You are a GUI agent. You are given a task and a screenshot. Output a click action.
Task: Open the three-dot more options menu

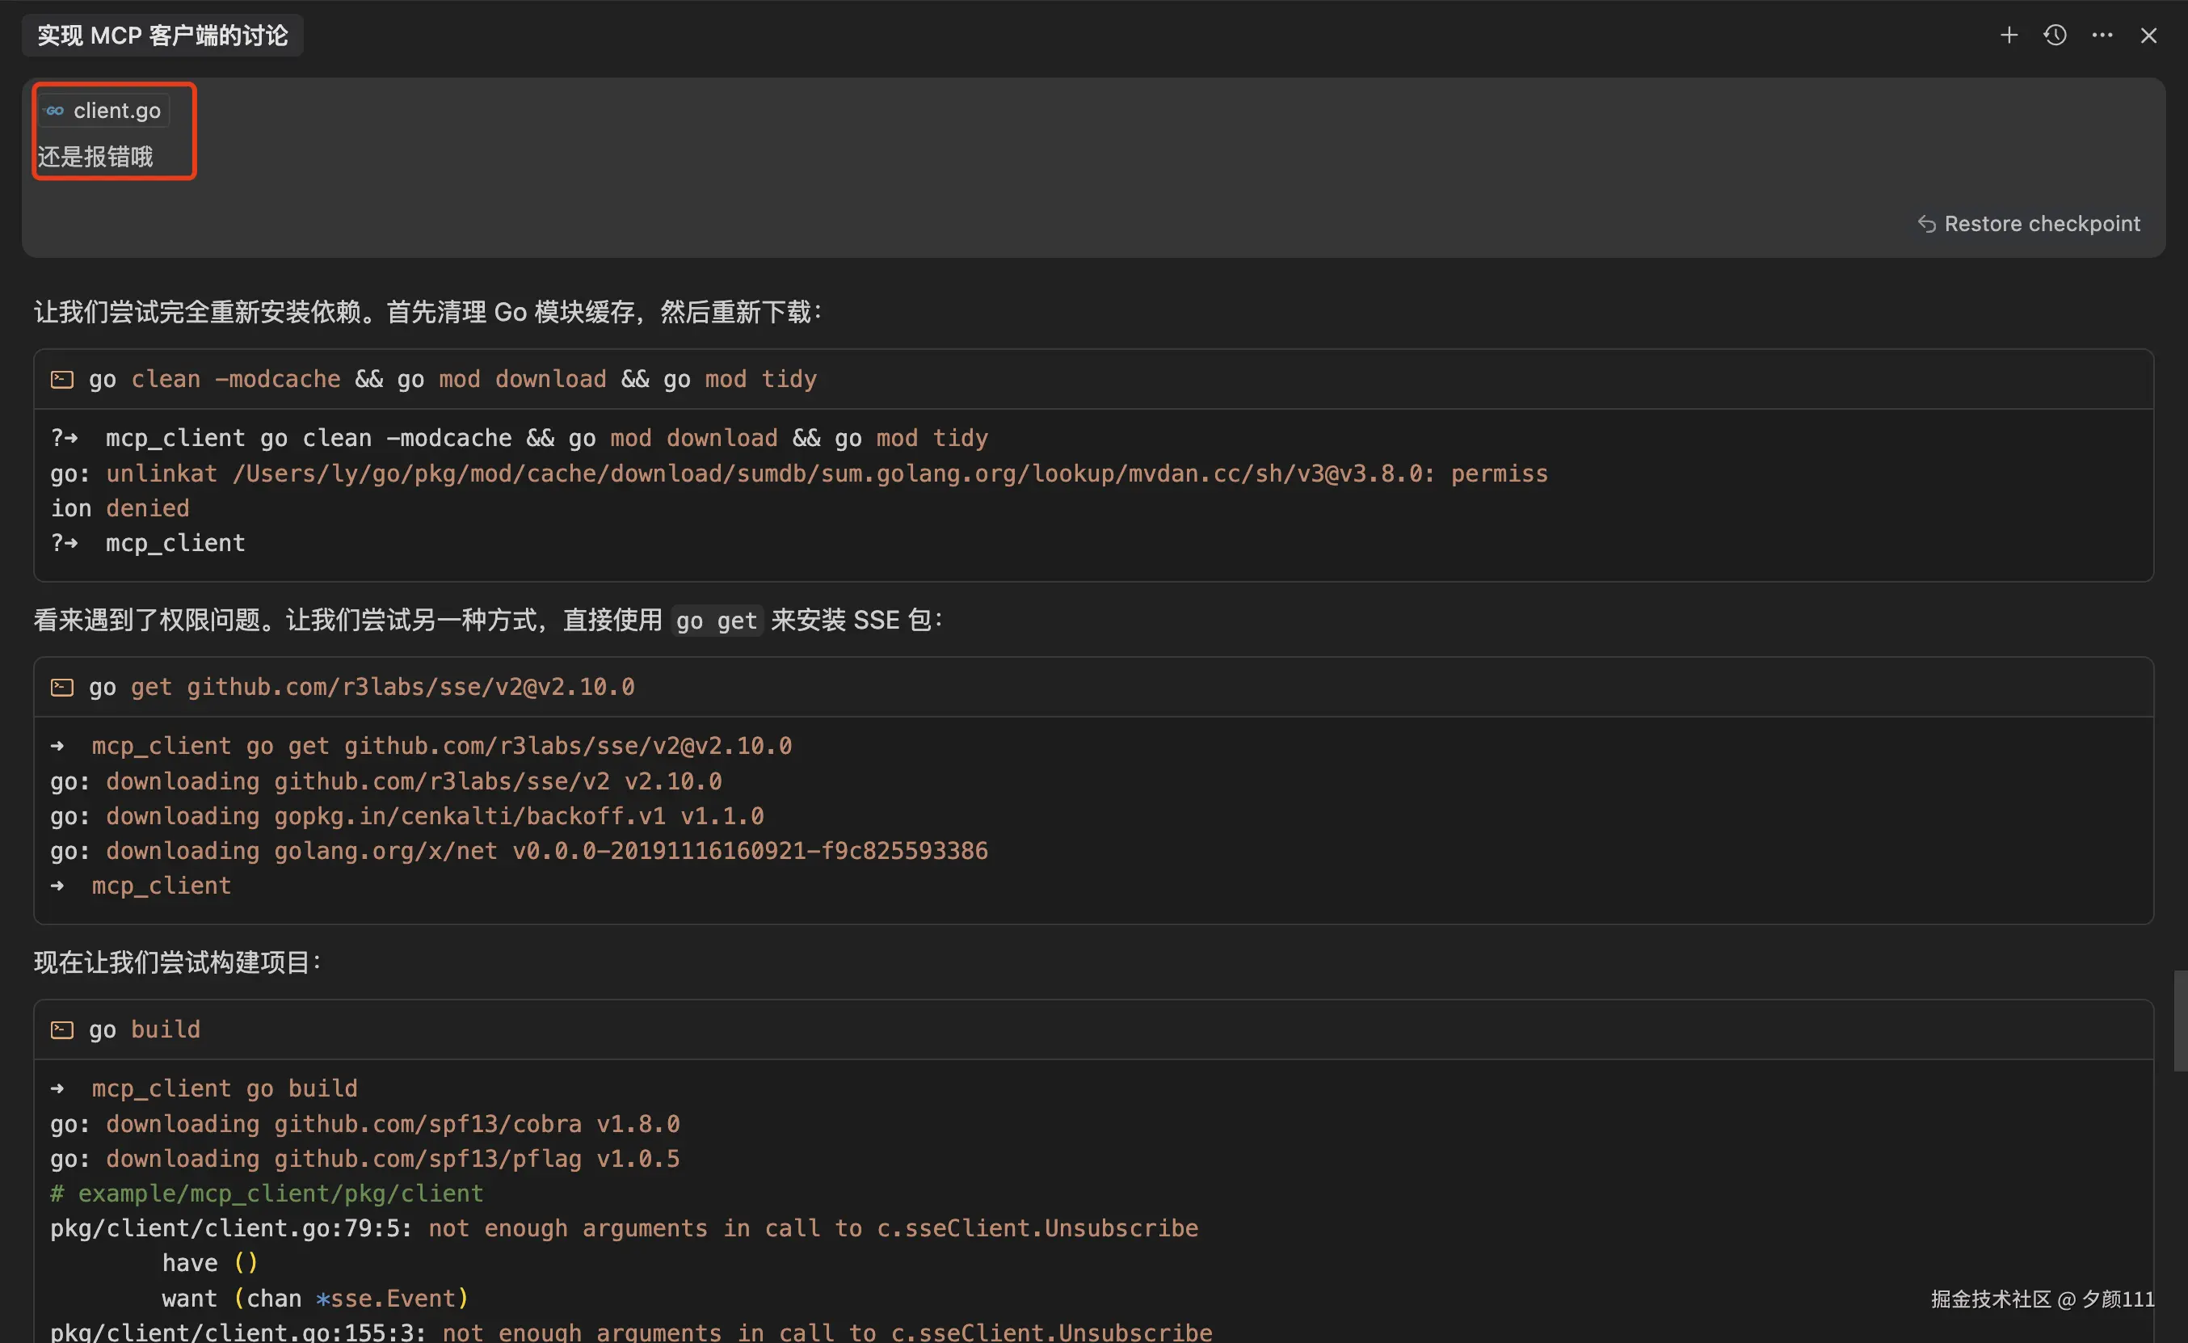(2102, 36)
